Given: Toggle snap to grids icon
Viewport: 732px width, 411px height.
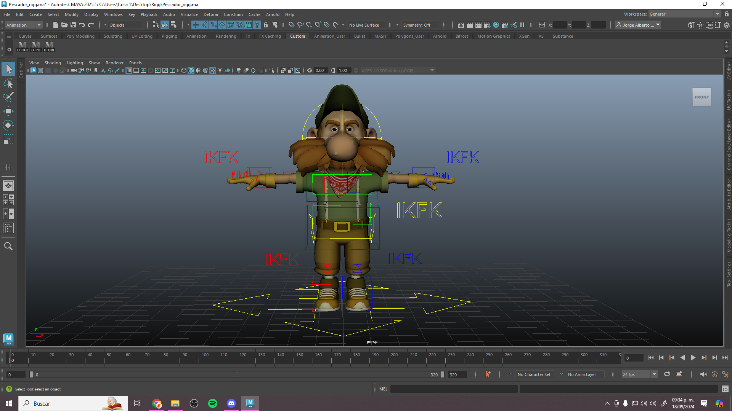Looking at the screenshot, I should 292,25.
